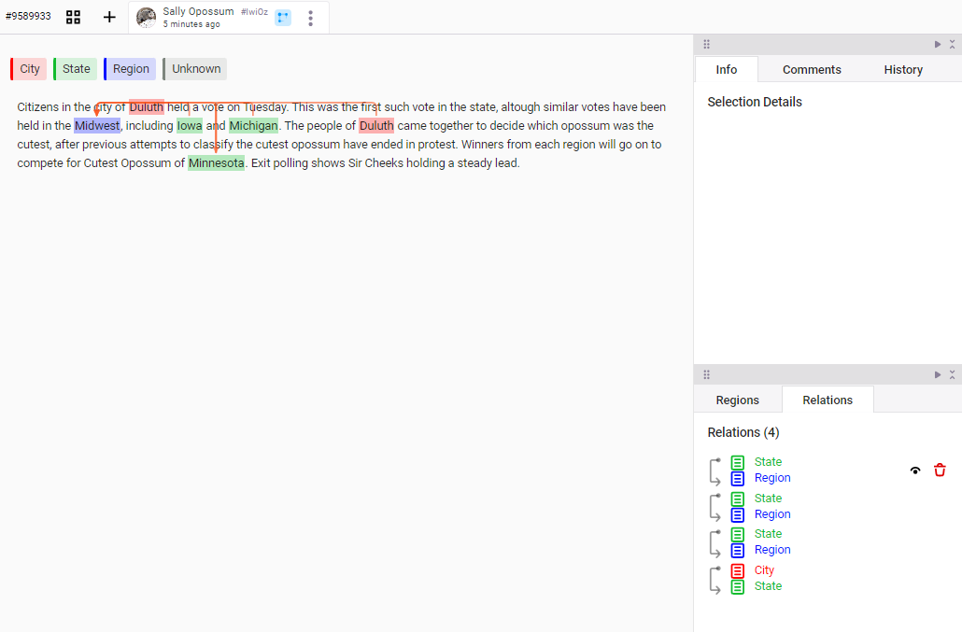Select the relations mode icon next to Sally Opossum

pos(282,17)
